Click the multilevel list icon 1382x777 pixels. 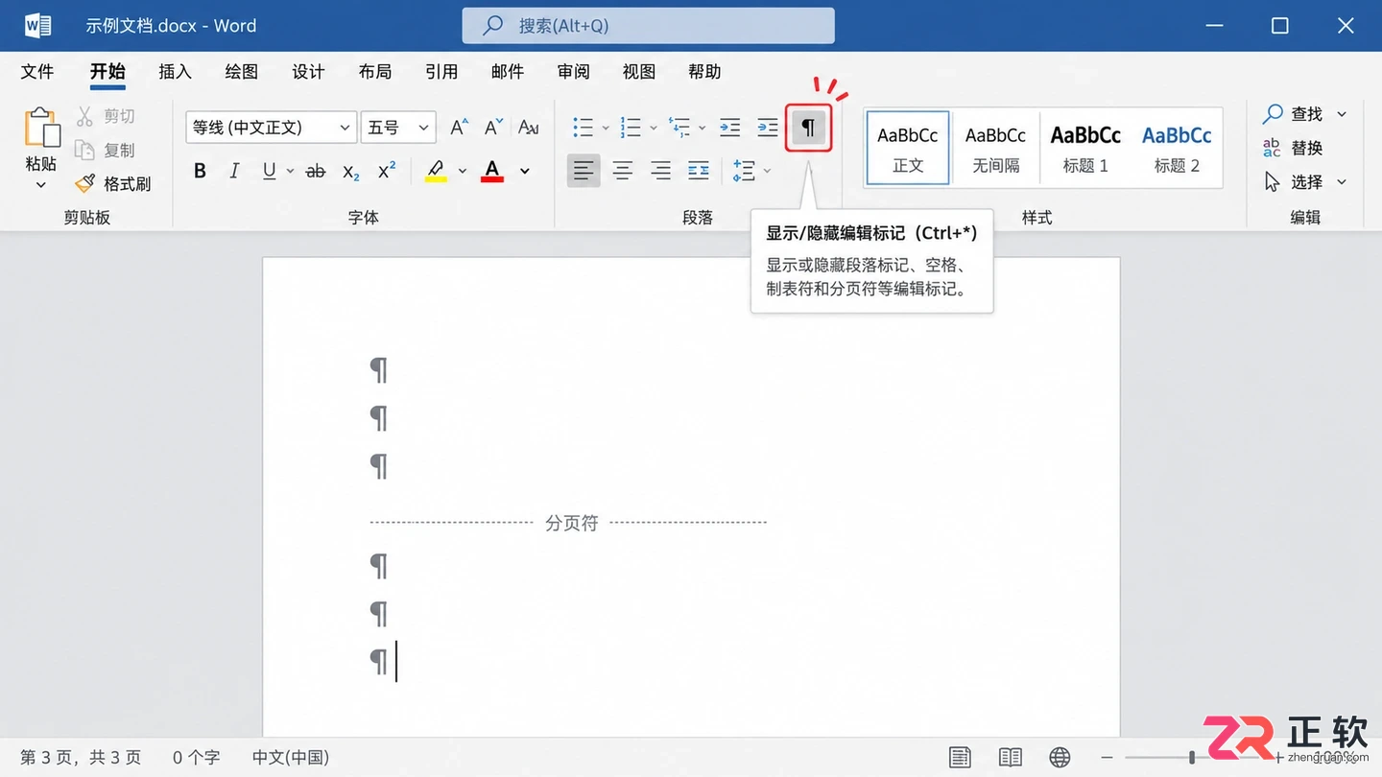(x=679, y=127)
